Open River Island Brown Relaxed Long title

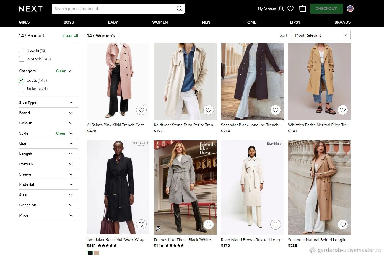[x=252, y=240]
